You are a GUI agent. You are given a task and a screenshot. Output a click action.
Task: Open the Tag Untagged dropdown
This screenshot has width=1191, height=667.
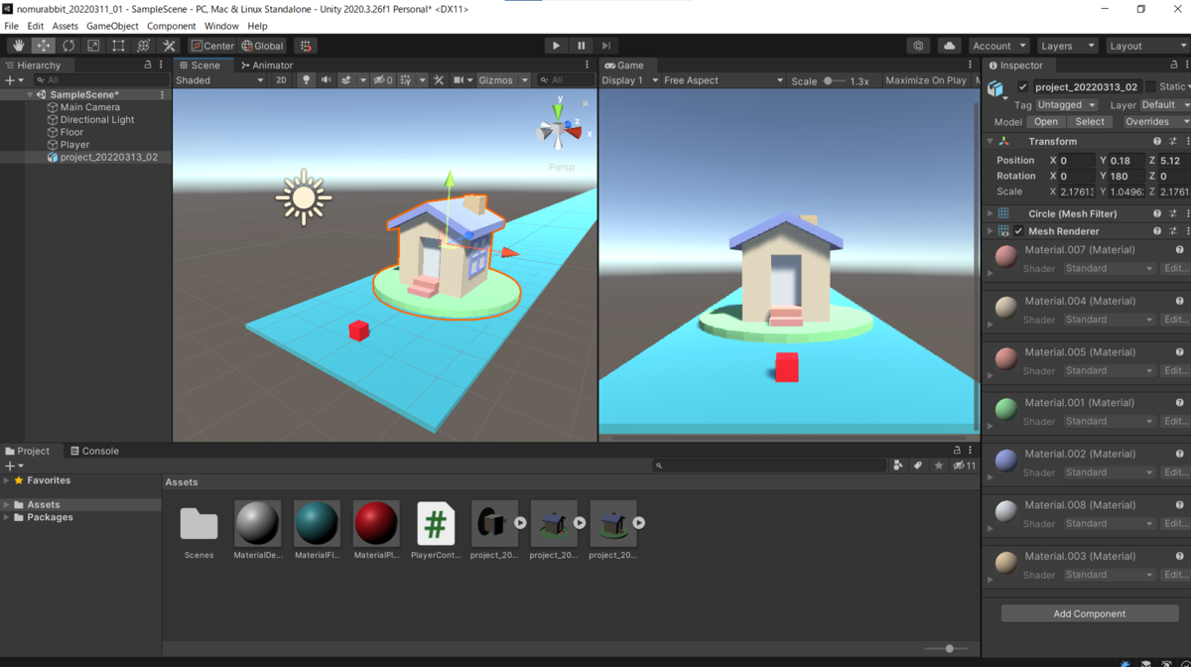tap(1067, 105)
